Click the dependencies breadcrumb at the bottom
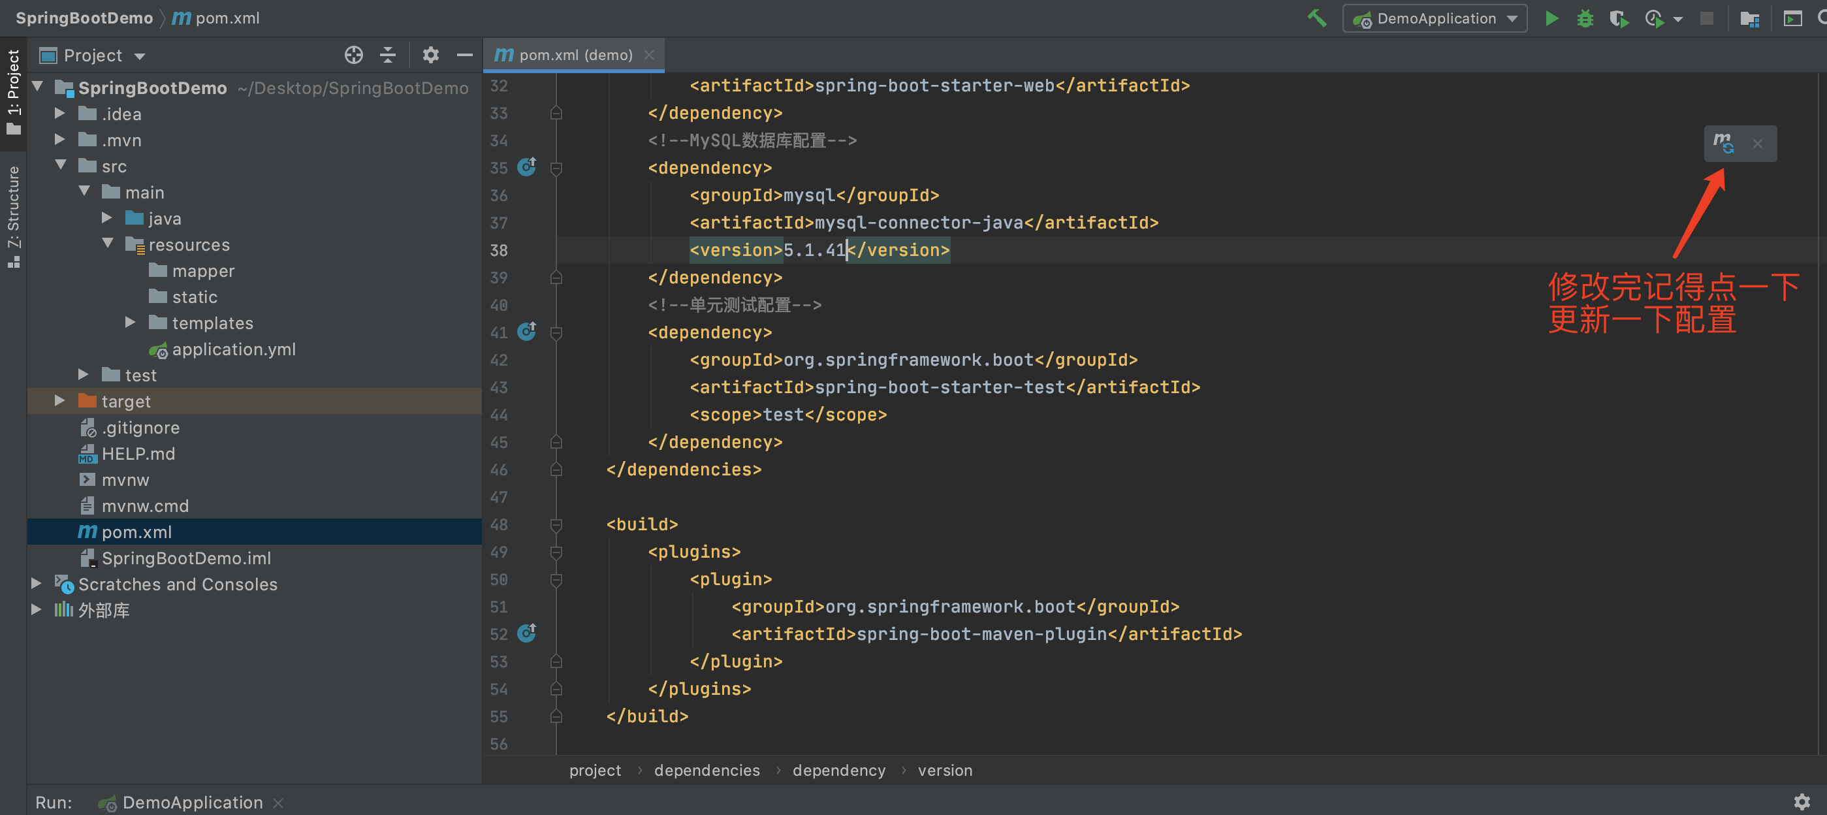 (707, 771)
